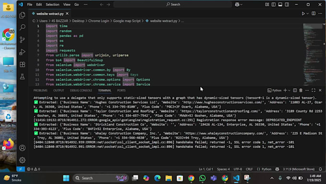Open the Windows Start menu
326x184 pixels.
(66, 178)
